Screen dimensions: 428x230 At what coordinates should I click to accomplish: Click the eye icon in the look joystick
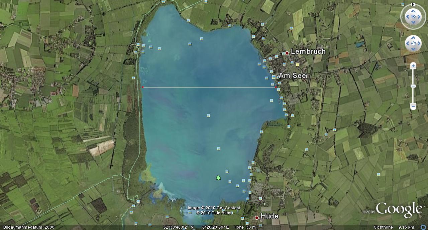[x=413, y=16]
